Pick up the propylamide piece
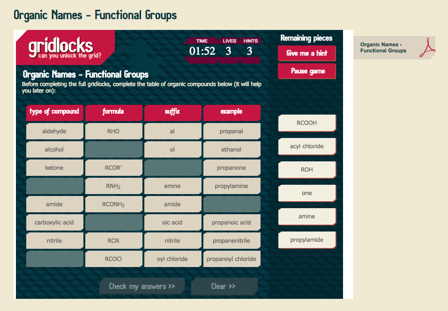Screen dimensions: 448x311 pyautogui.click(x=306, y=240)
